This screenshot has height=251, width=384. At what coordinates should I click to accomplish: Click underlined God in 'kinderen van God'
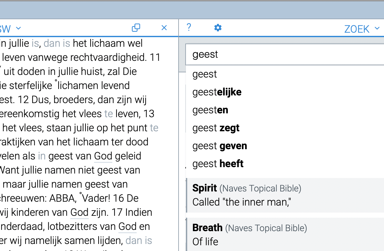(x=79, y=212)
